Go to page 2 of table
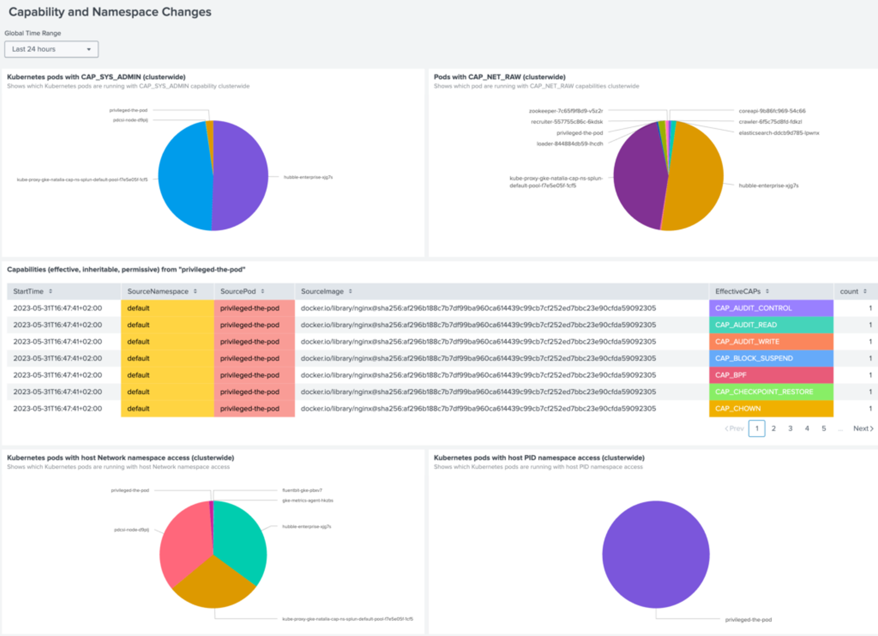This screenshot has height=636, width=878. 773,428
